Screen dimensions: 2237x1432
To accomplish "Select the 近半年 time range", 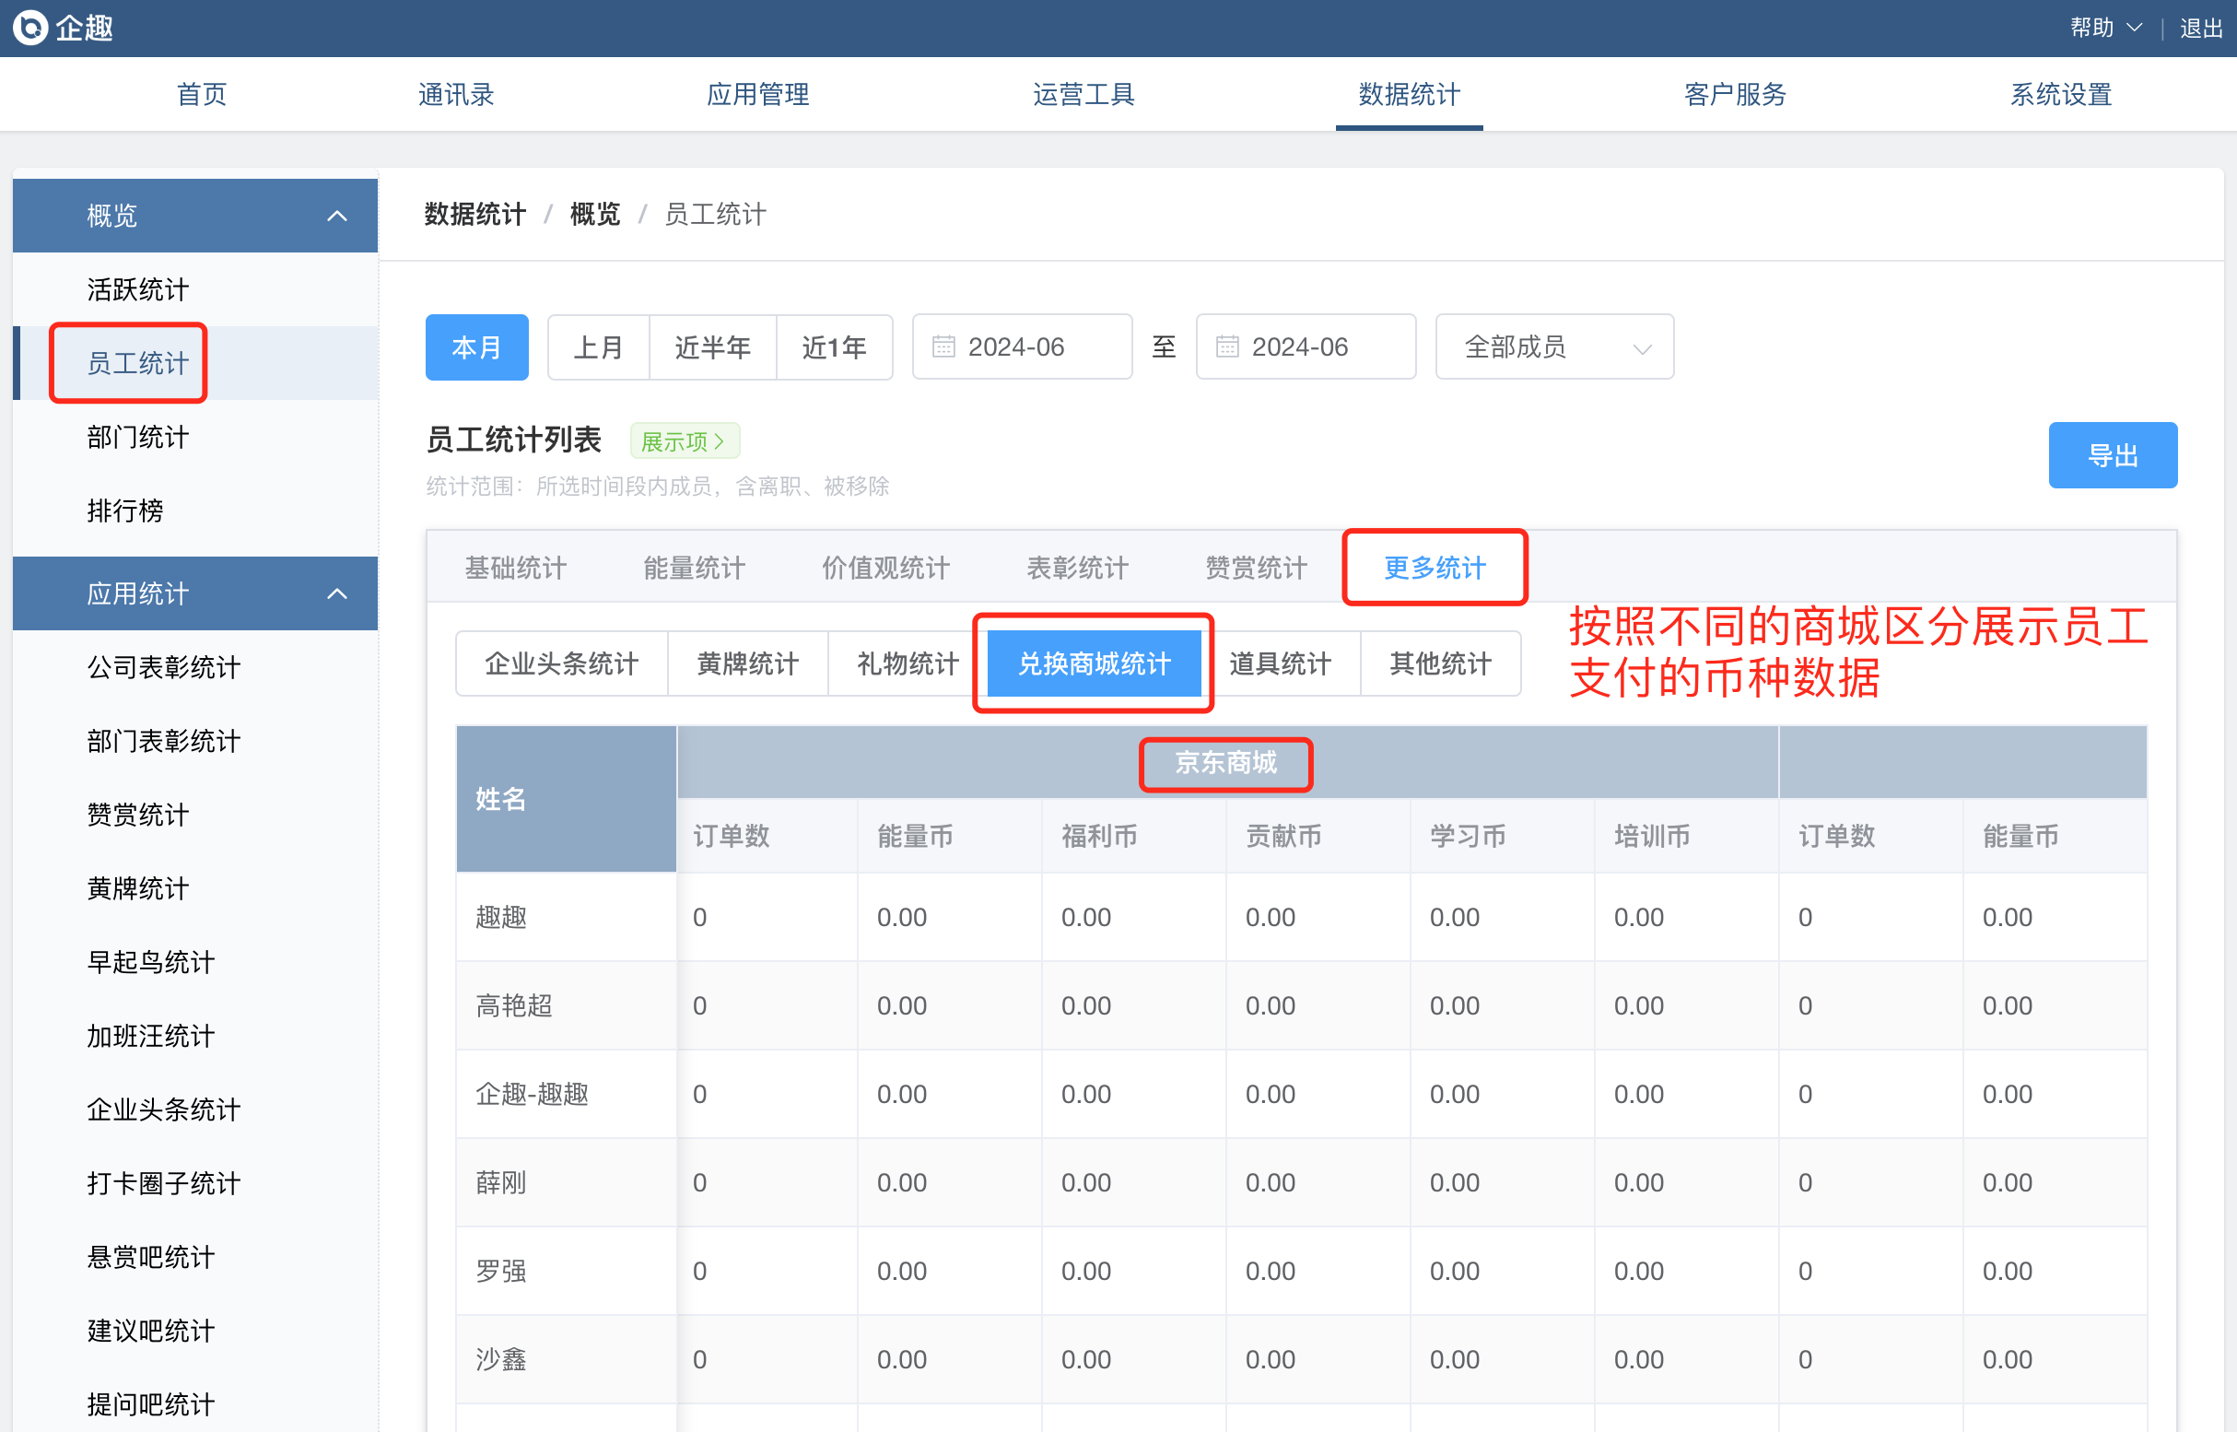I will pyautogui.click(x=712, y=346).
